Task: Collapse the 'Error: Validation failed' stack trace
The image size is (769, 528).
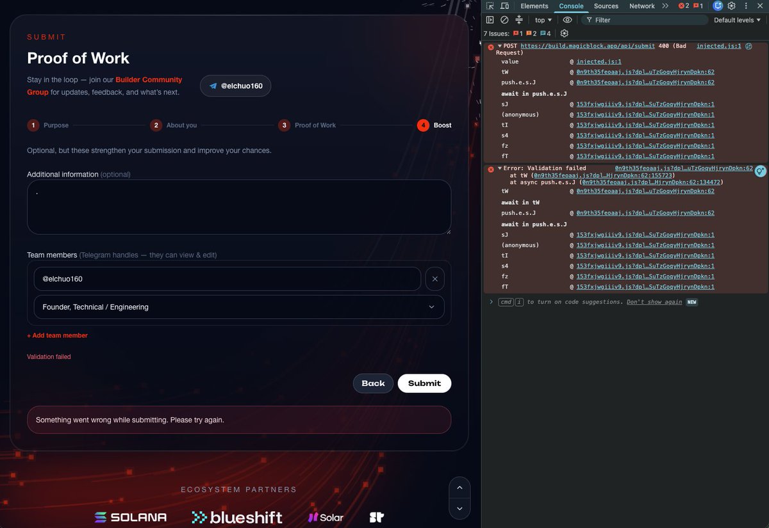Action: [500, 168]
